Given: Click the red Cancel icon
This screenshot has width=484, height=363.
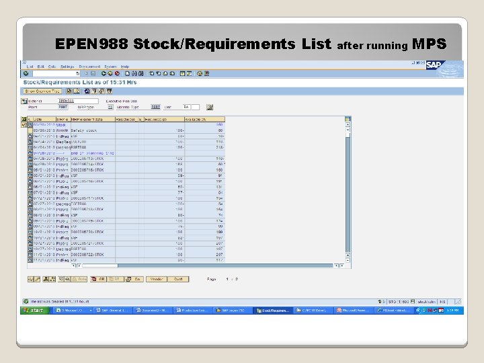Looking at the screenshot, I should coord(117,73).
